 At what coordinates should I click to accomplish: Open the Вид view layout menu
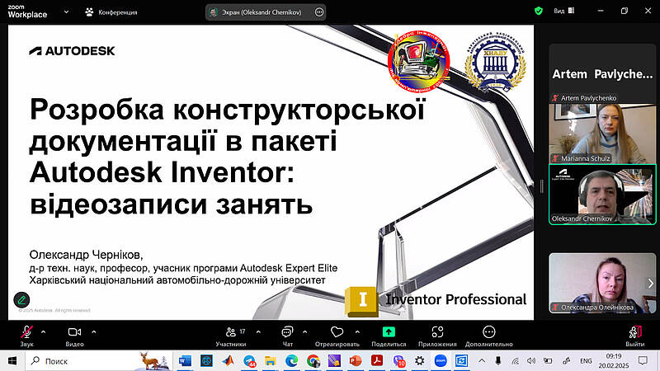(x=564, y=11)
